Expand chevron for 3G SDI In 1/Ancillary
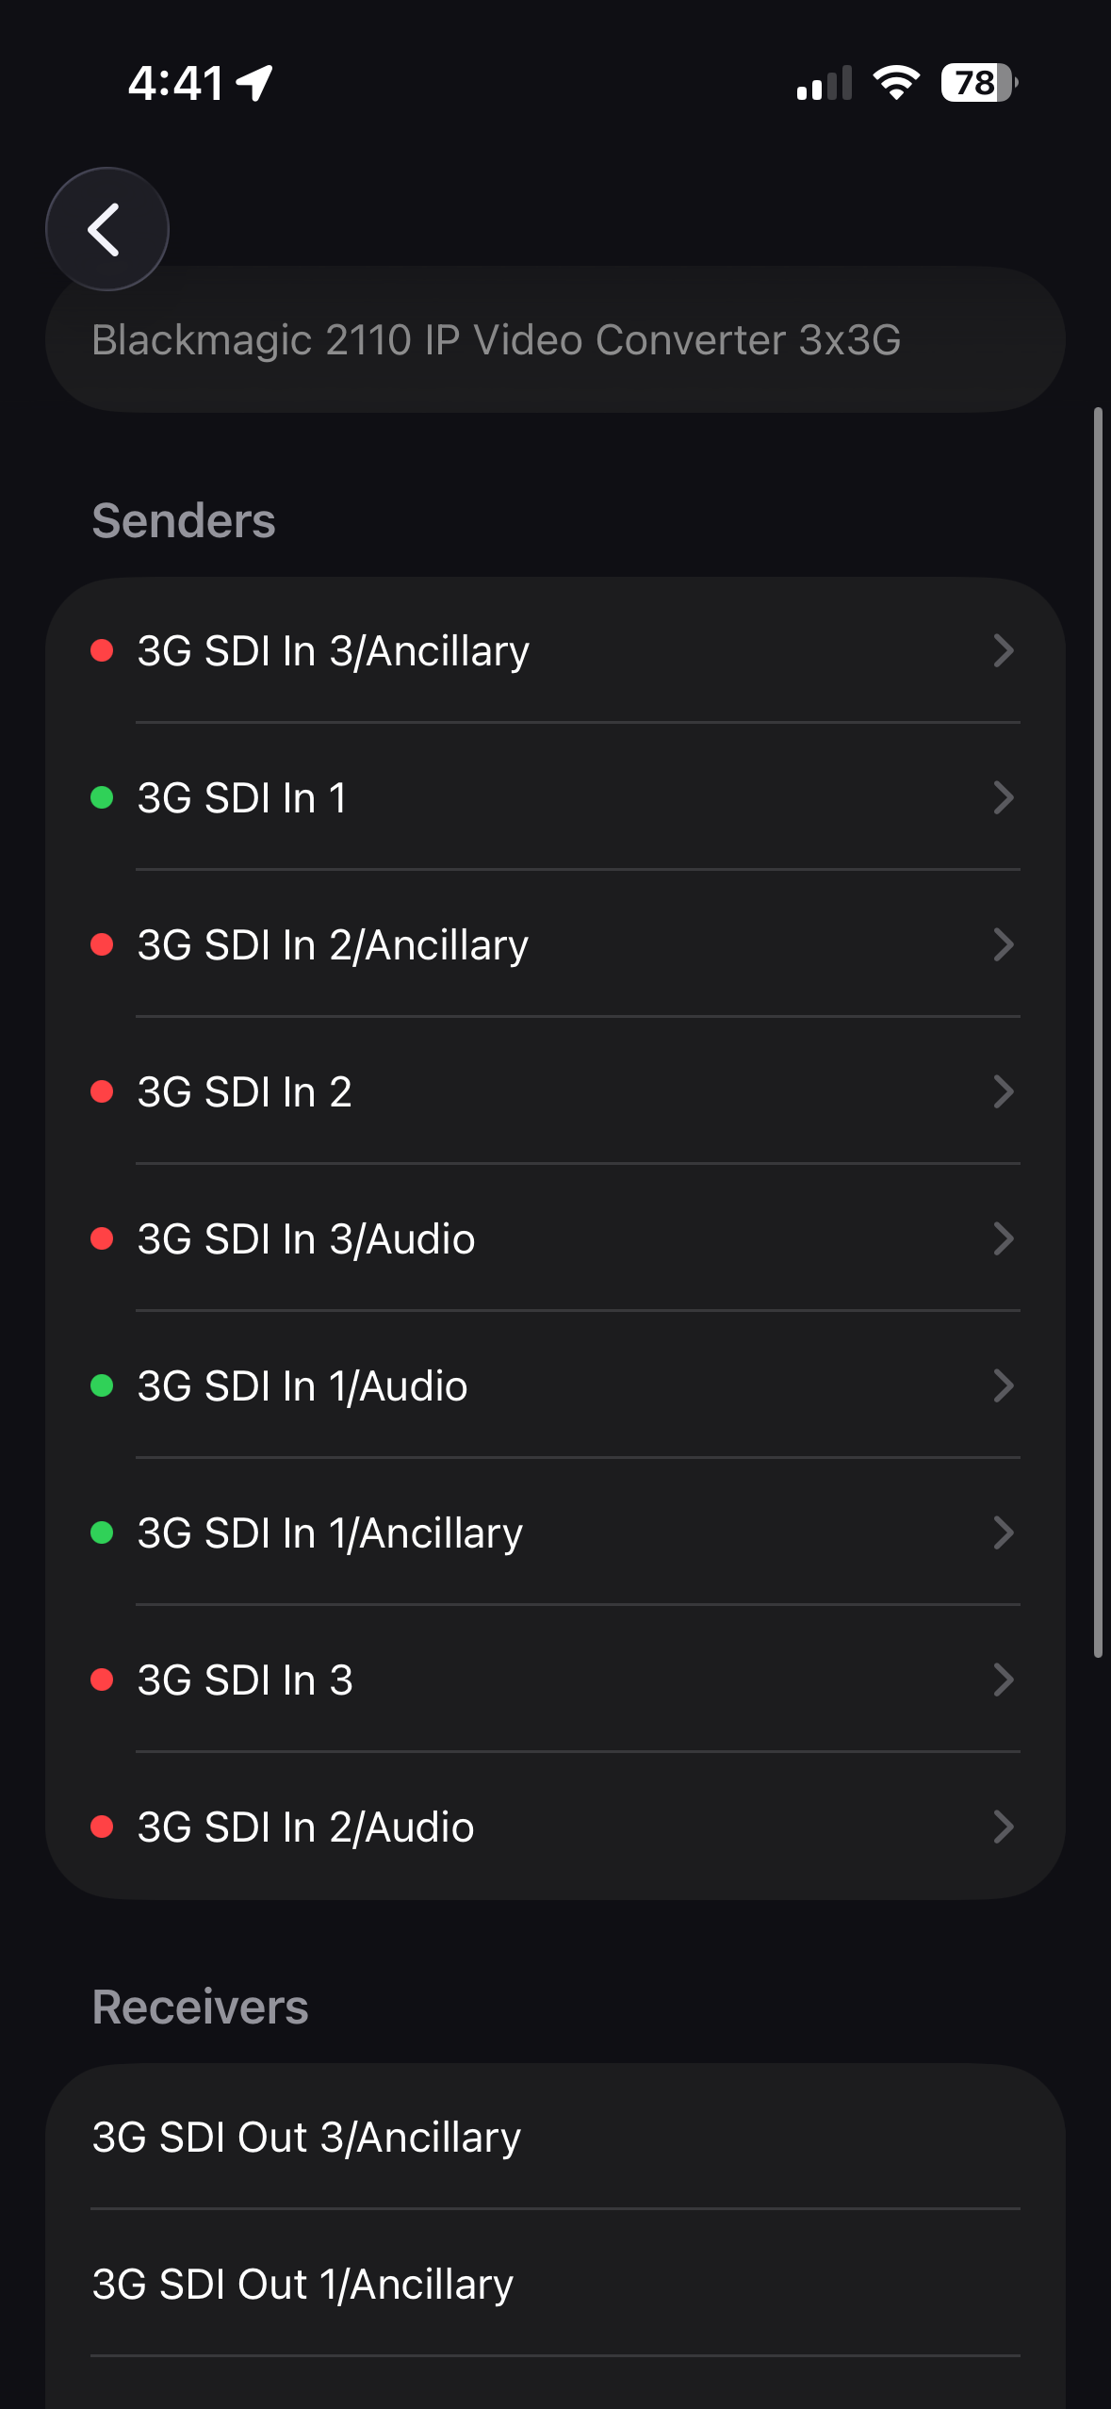This screenshot has width=1111, height=2409. click(1004, 1532)
